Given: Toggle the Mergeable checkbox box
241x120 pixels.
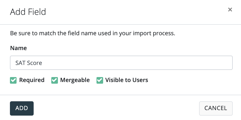Looking at the screenshot, I should (x=55, y=80).
